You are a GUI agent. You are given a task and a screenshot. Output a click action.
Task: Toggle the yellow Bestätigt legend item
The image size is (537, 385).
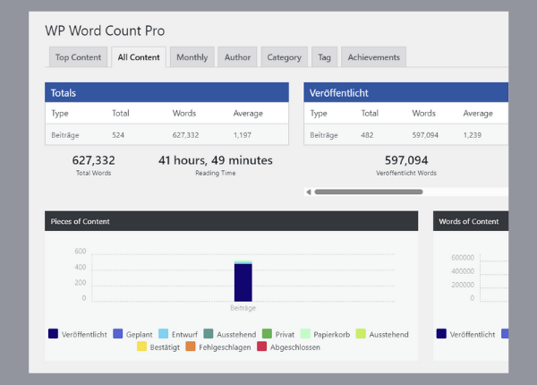(x=141, y=346)
